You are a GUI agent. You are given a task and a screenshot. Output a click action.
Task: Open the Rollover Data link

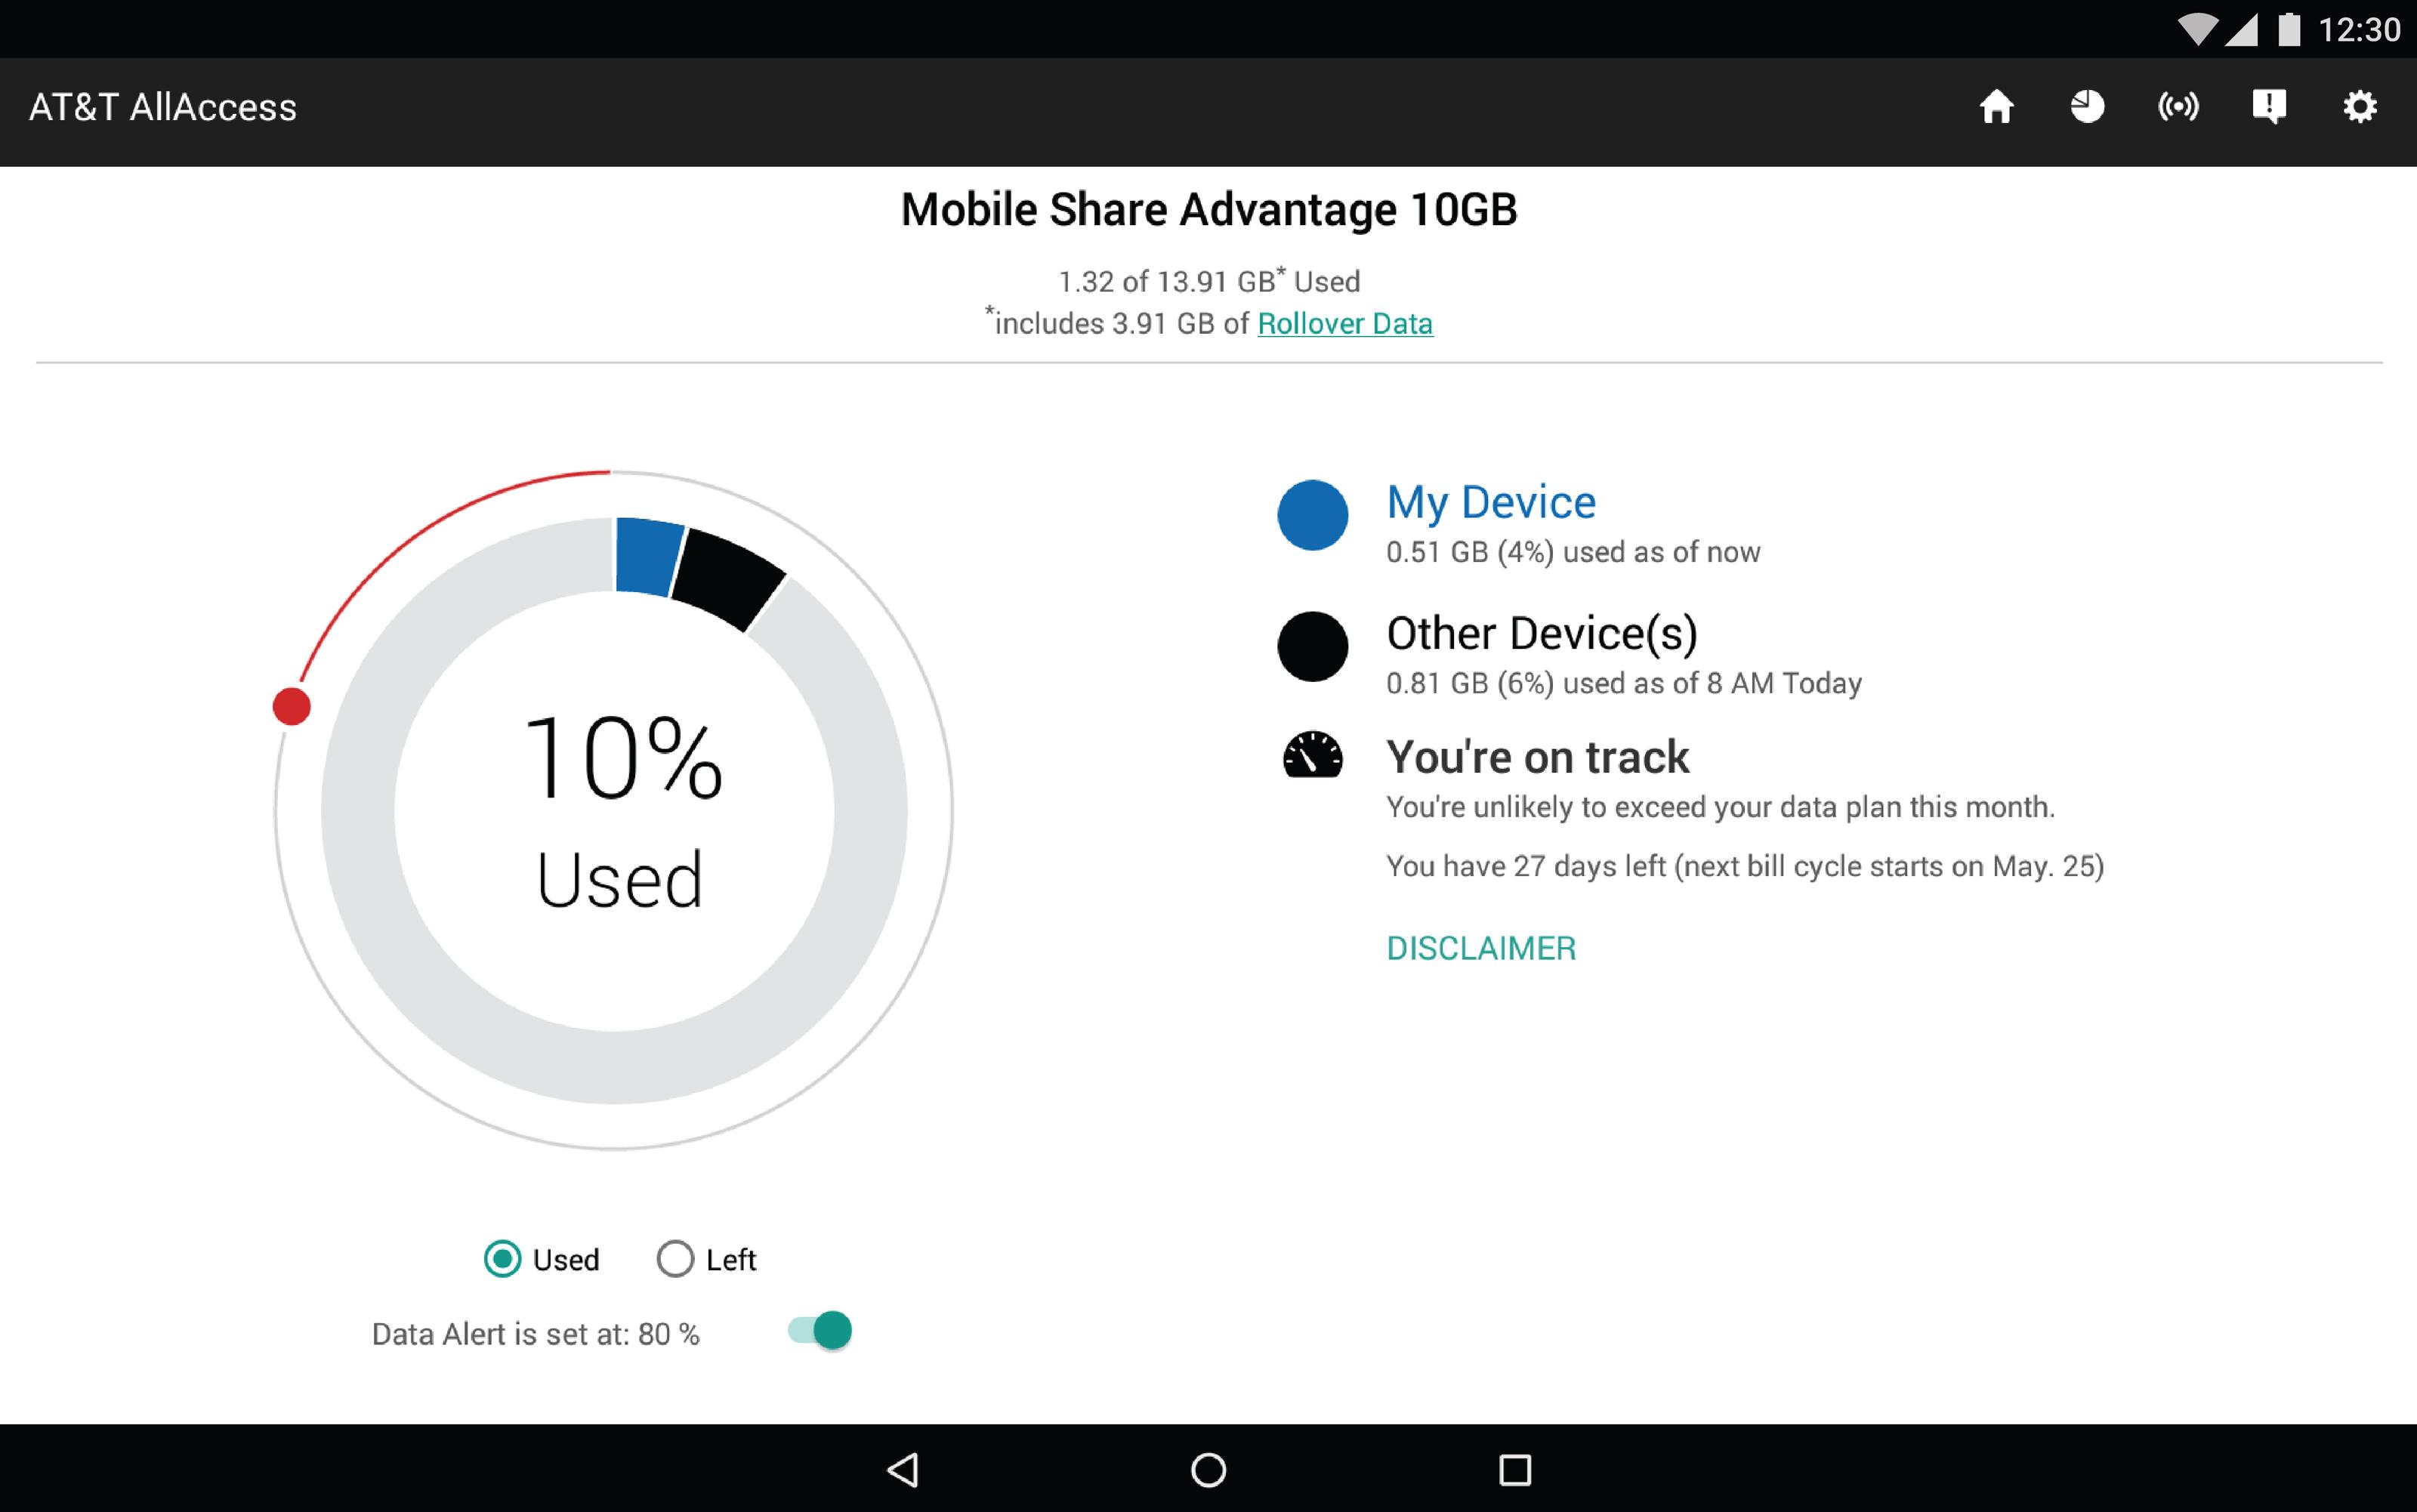pos(1344,324)
